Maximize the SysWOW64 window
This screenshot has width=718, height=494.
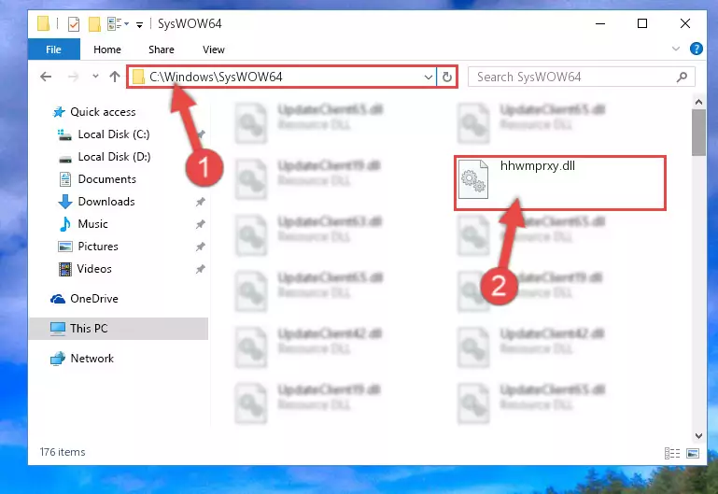coord(642,23)
